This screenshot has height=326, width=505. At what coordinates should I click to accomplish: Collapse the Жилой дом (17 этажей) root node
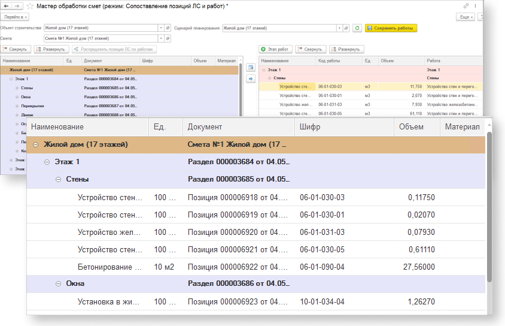(36, 144)
